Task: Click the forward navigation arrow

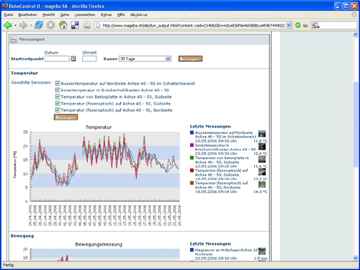Action: tap(23, 25)
